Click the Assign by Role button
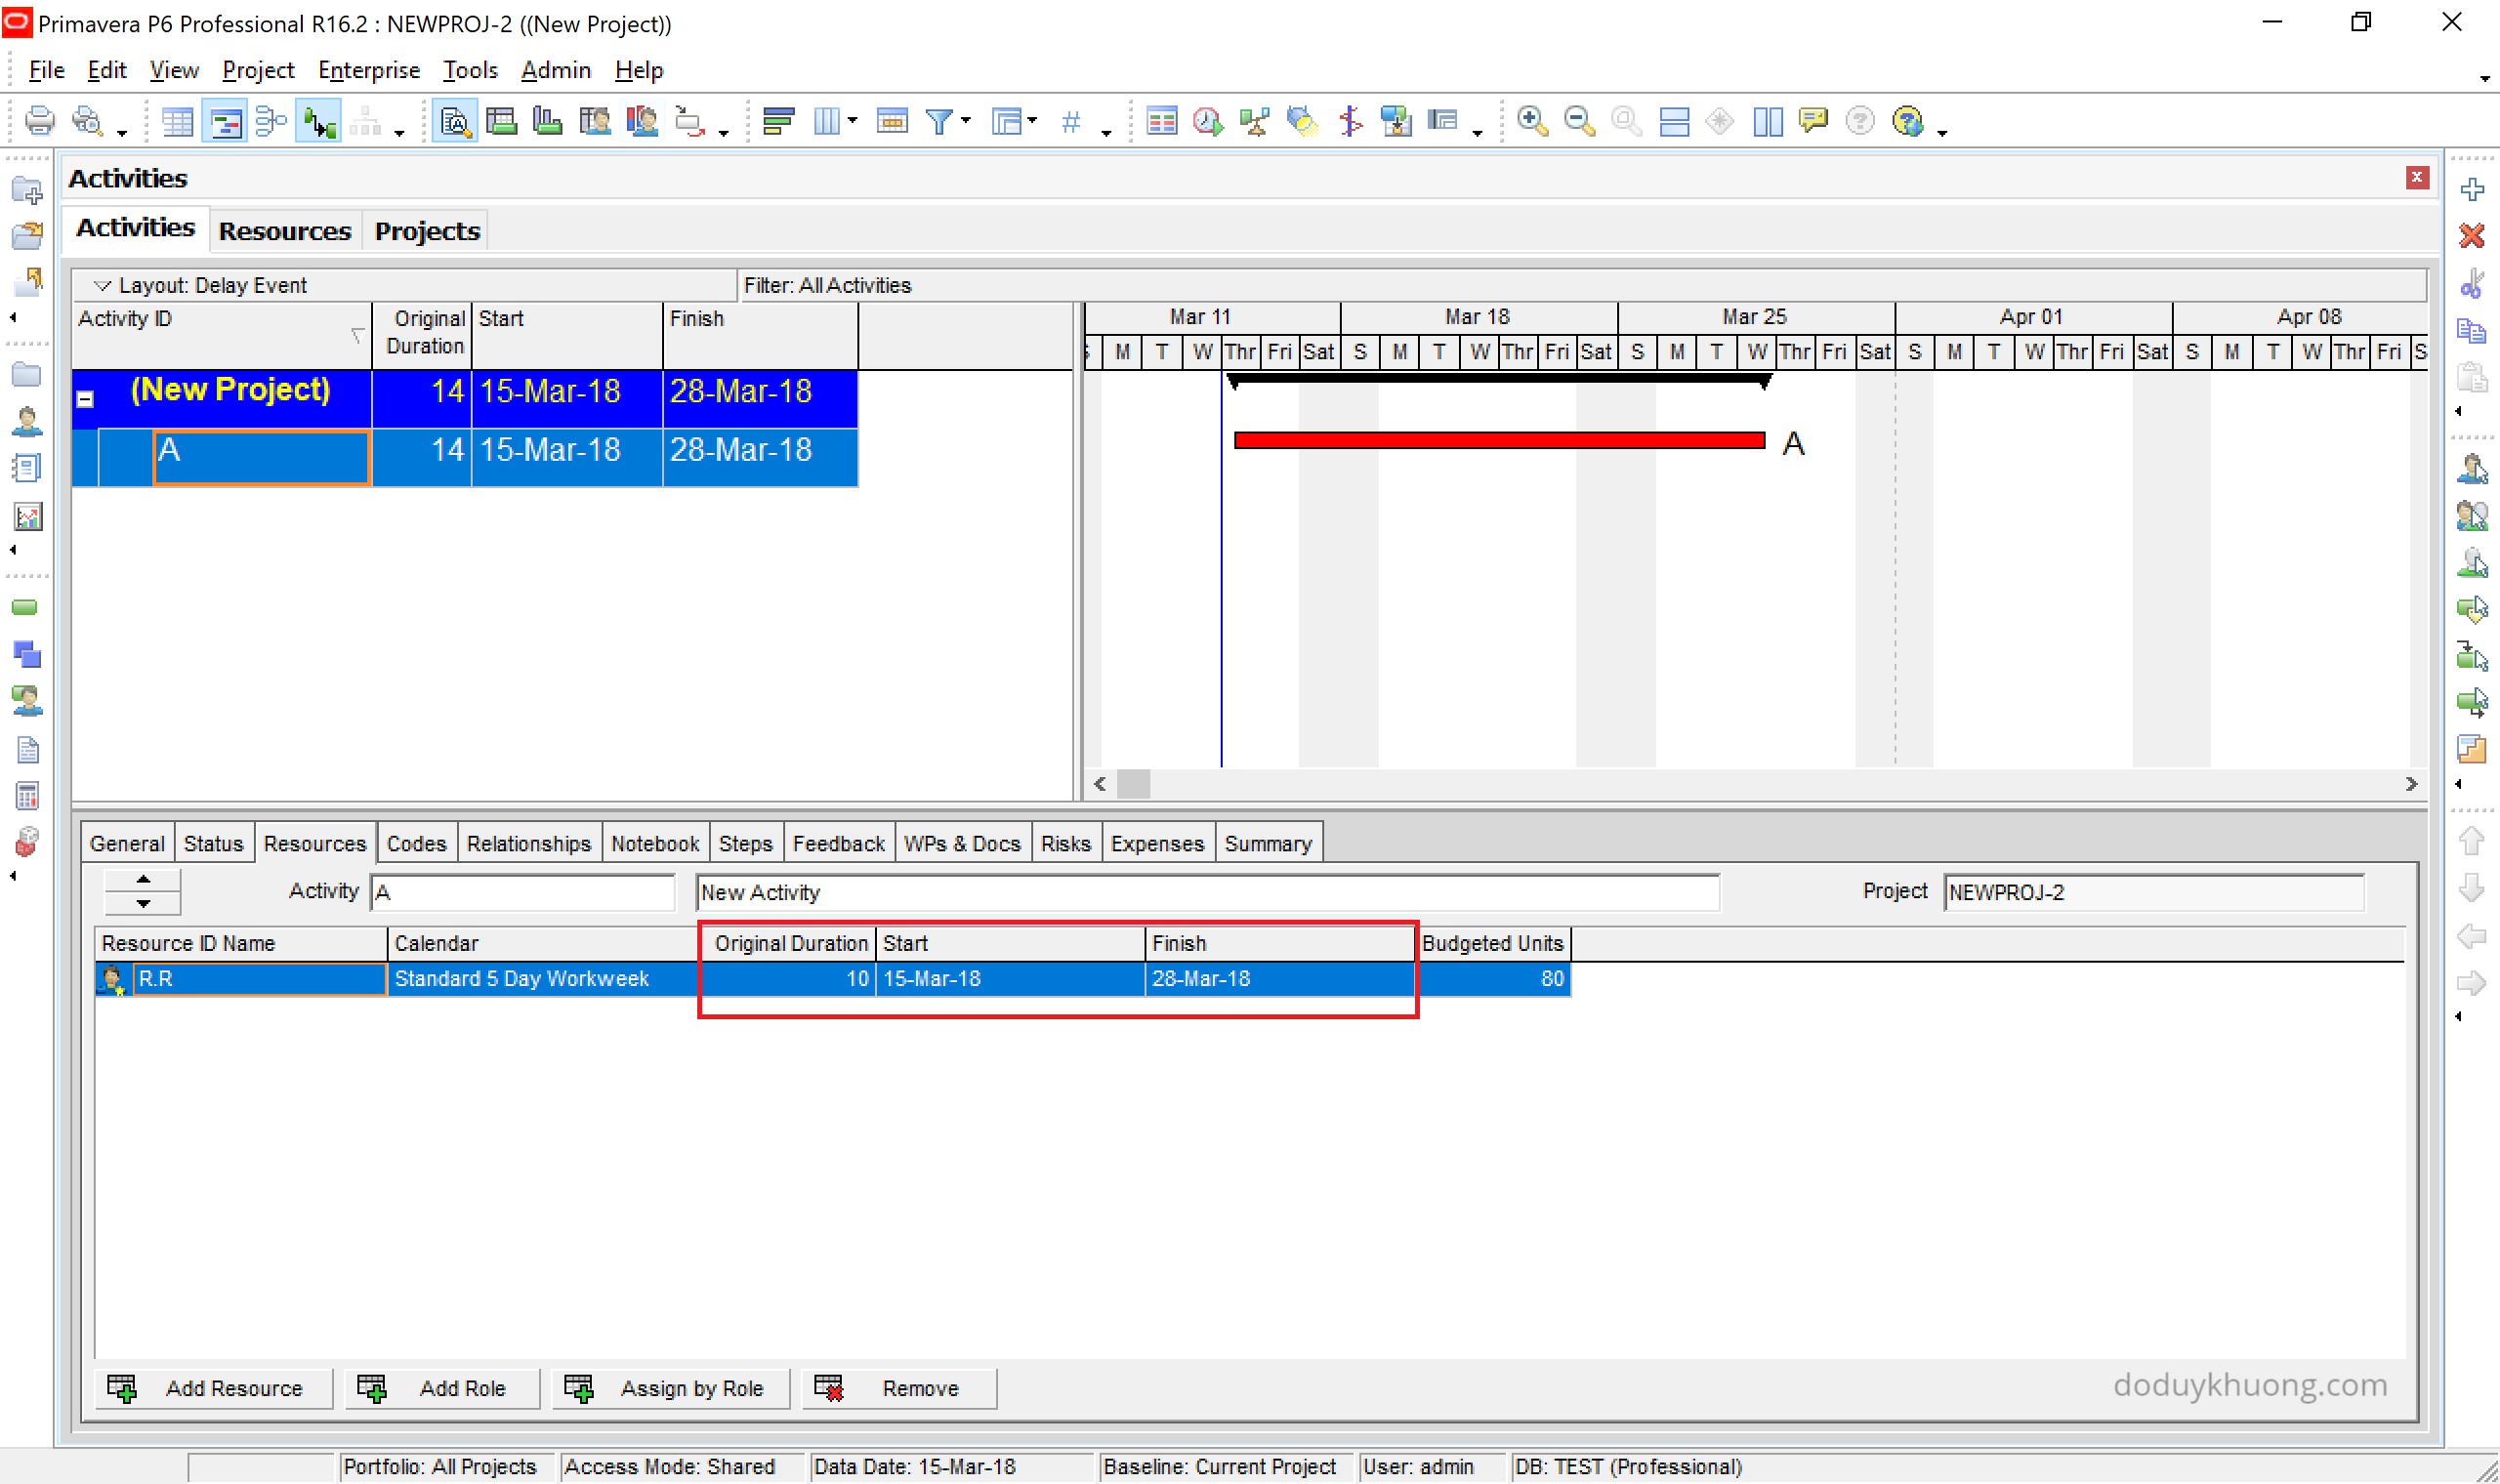Screen dimensions: 2500x1484 pos(670,1388)
